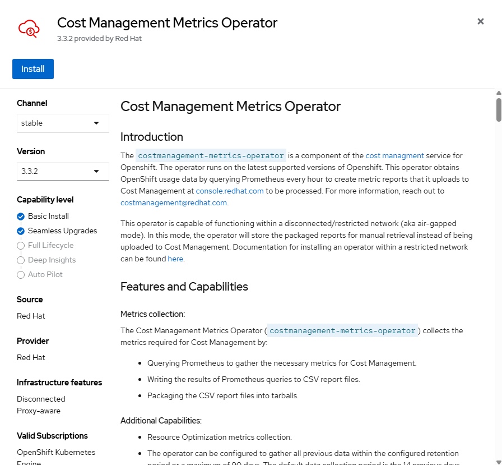Click the 'Provider' heading
Image resolution: width=502 pixels, height=465 pixels.
click(x=32, y=341)
